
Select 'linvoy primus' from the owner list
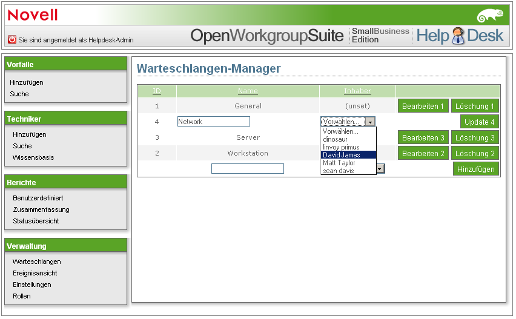[x=348, y=147]
